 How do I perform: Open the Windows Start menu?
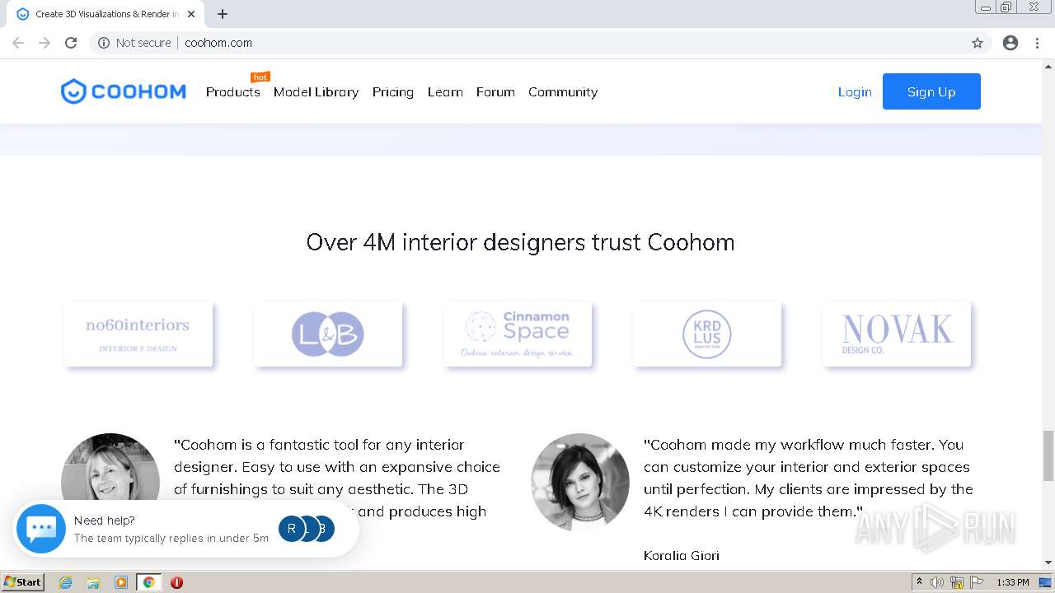[x=23, y=582]
